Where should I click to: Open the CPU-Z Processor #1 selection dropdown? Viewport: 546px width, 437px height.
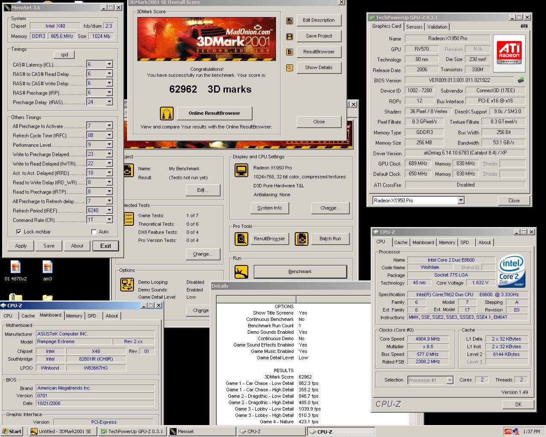point(450,380)
